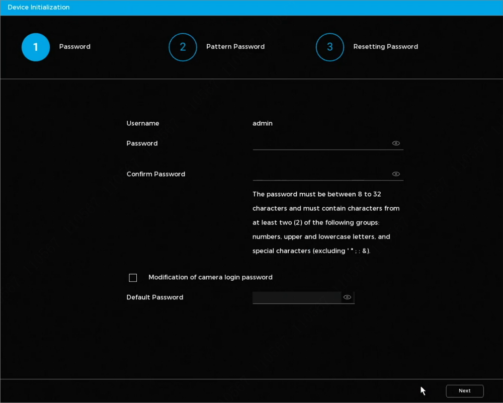Click the Username field label
Image resolution: width=503 pixels, height=403 pixels.
click(143, 123)
